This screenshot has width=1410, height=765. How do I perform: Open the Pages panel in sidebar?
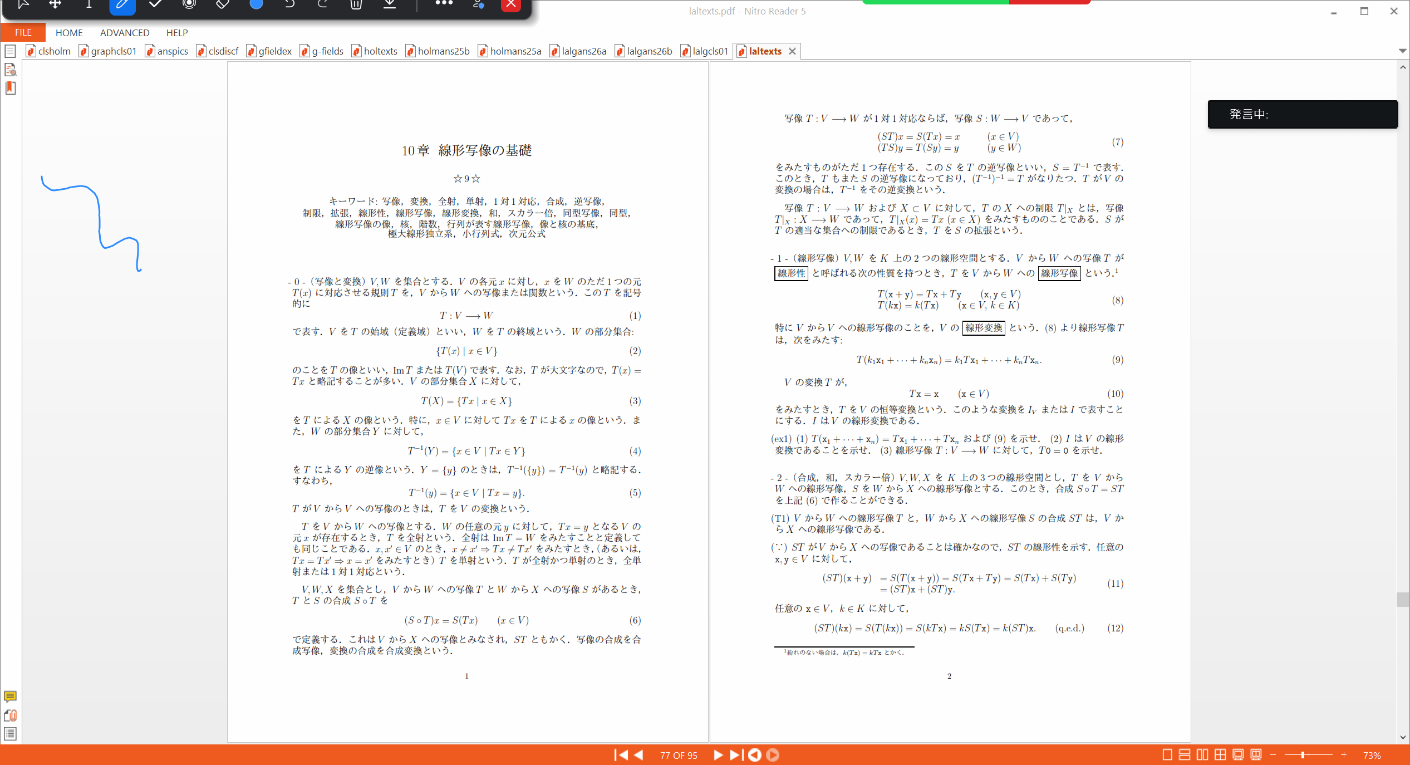pyautogui.click(x=10, y=52)
